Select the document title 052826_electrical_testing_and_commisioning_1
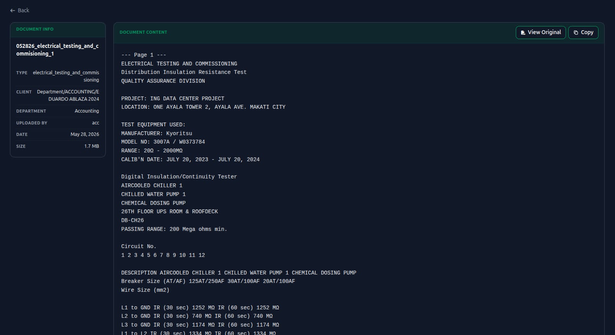This screenshot has width=615, height=335. (x=57, y=50)
